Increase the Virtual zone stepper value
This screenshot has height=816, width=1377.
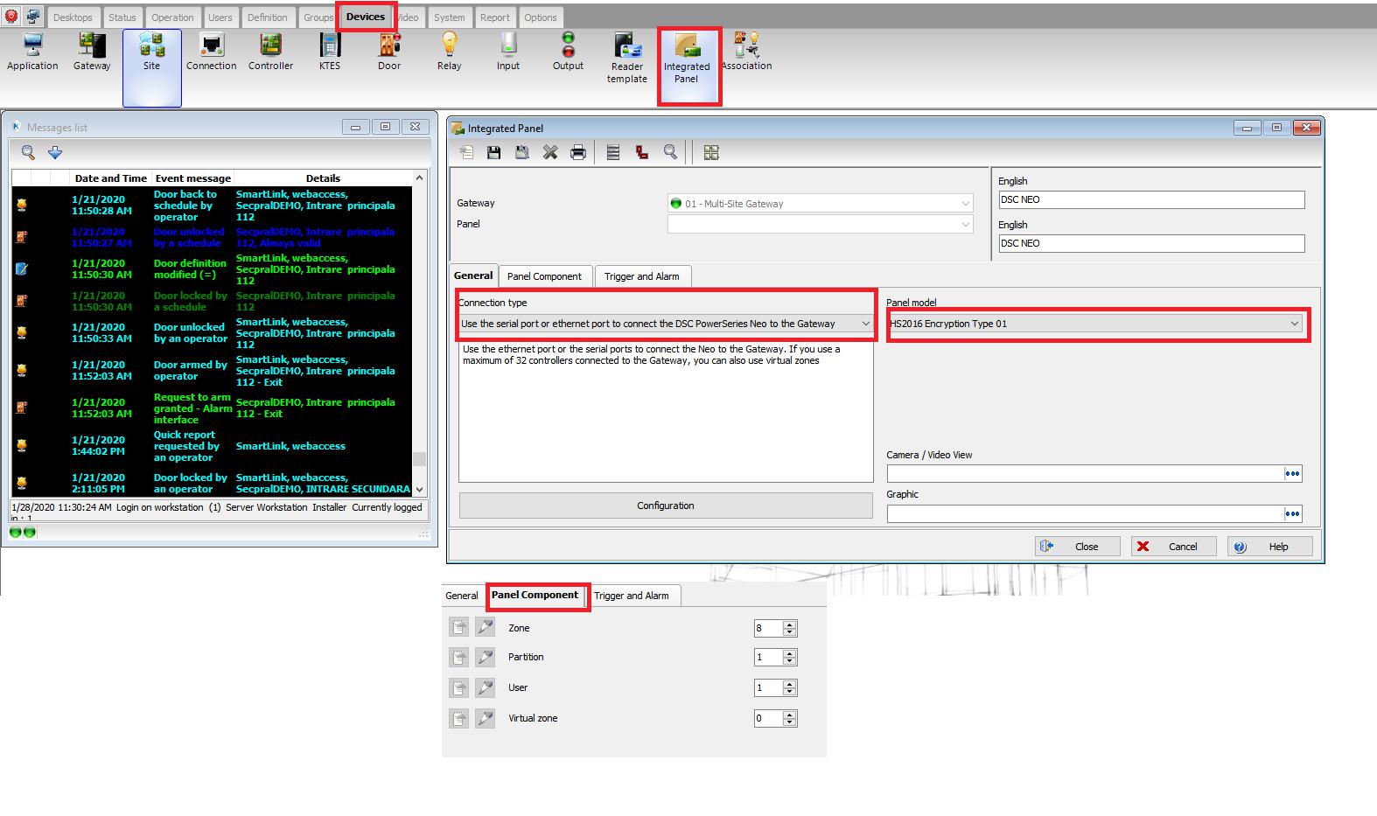tap(790, 715)
